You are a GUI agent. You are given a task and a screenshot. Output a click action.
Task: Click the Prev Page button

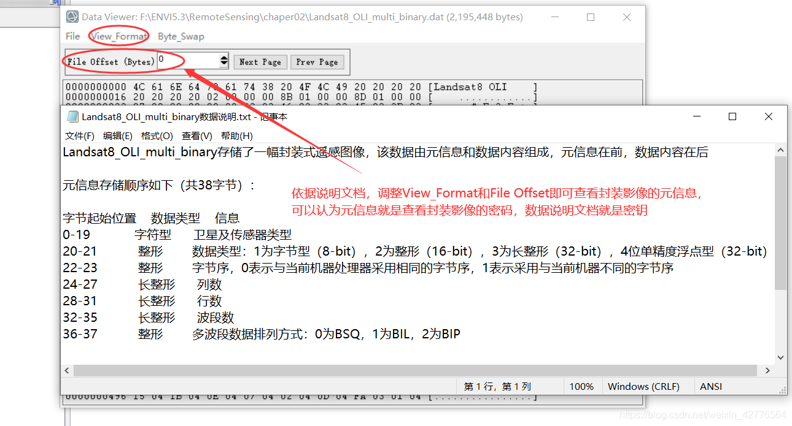(x=317, y=62)
